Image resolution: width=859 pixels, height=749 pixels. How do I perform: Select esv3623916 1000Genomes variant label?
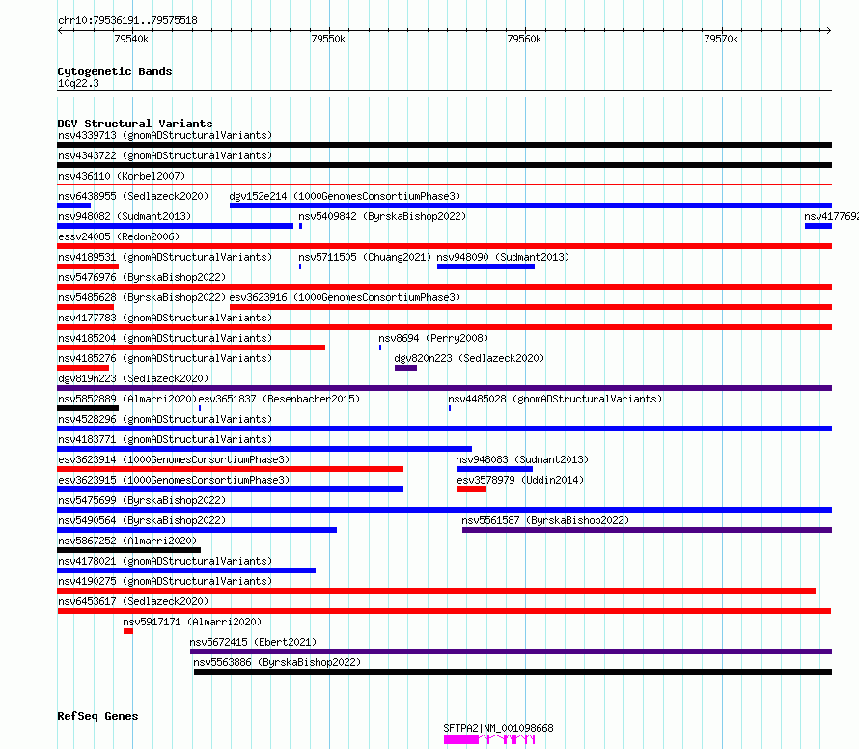(x=345, y=297)
